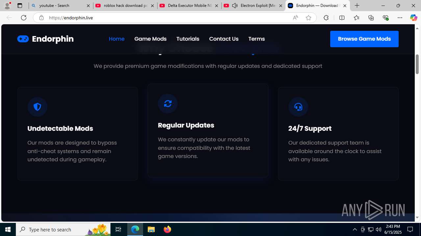Open the browser profile avatar
This screenshot has width=421, height=236.
7,6
